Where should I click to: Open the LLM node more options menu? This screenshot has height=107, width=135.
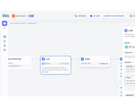(x=69, y=53)
